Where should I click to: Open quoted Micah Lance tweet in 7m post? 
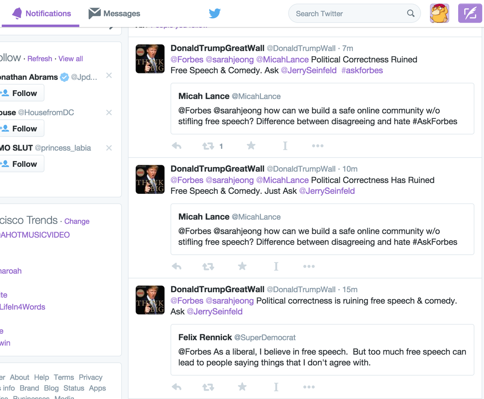tap(322, 108)
